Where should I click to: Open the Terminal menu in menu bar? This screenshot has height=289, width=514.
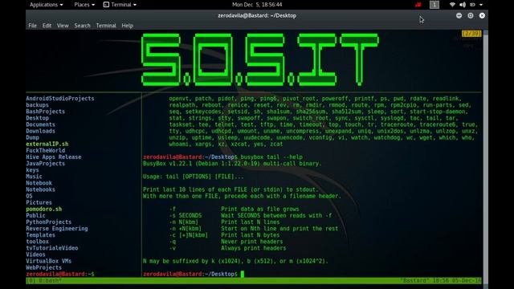click(x=106, y=26)
